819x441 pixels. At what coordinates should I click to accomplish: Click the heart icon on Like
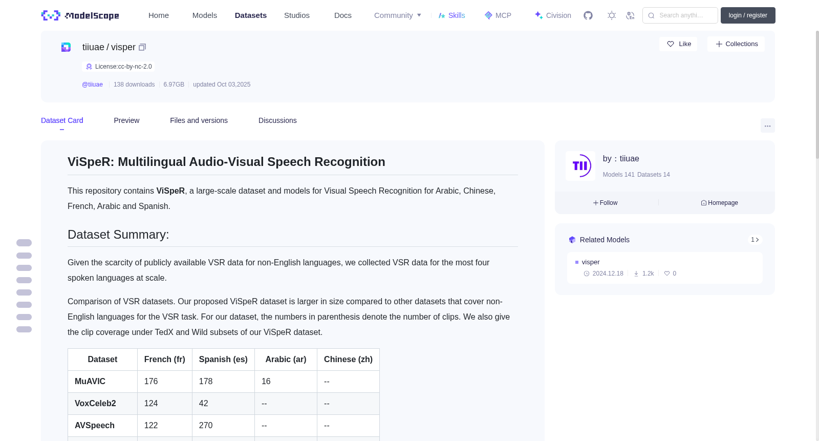671,44
